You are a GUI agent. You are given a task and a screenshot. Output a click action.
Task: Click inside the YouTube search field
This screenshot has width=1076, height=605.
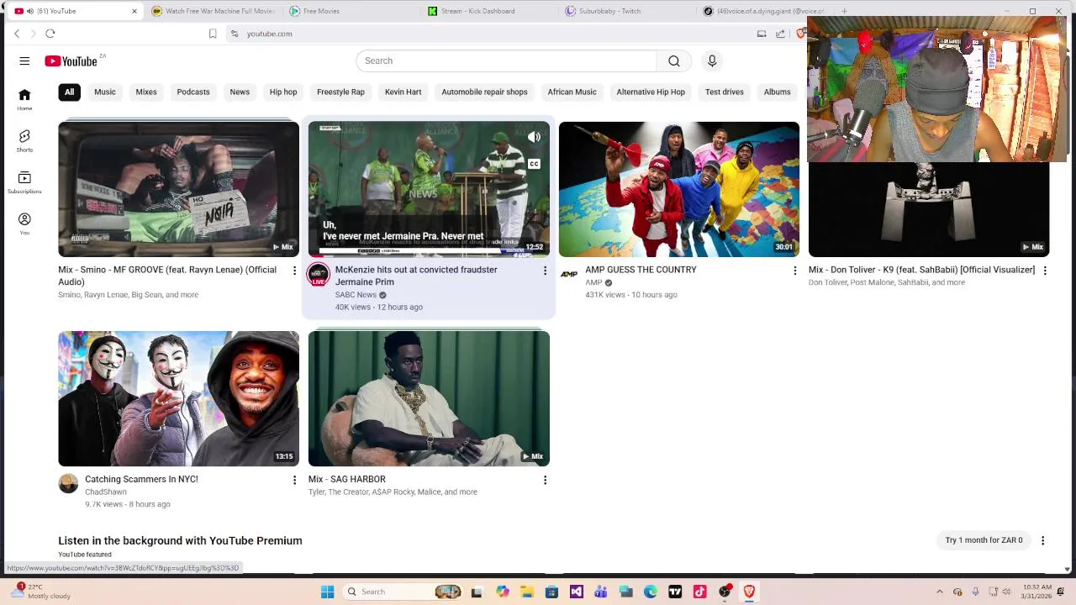(506, 60)
